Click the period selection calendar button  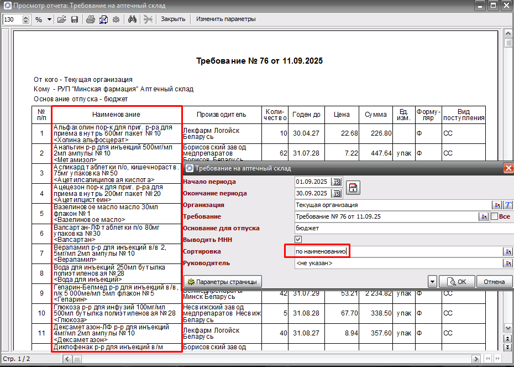[353, 188]
